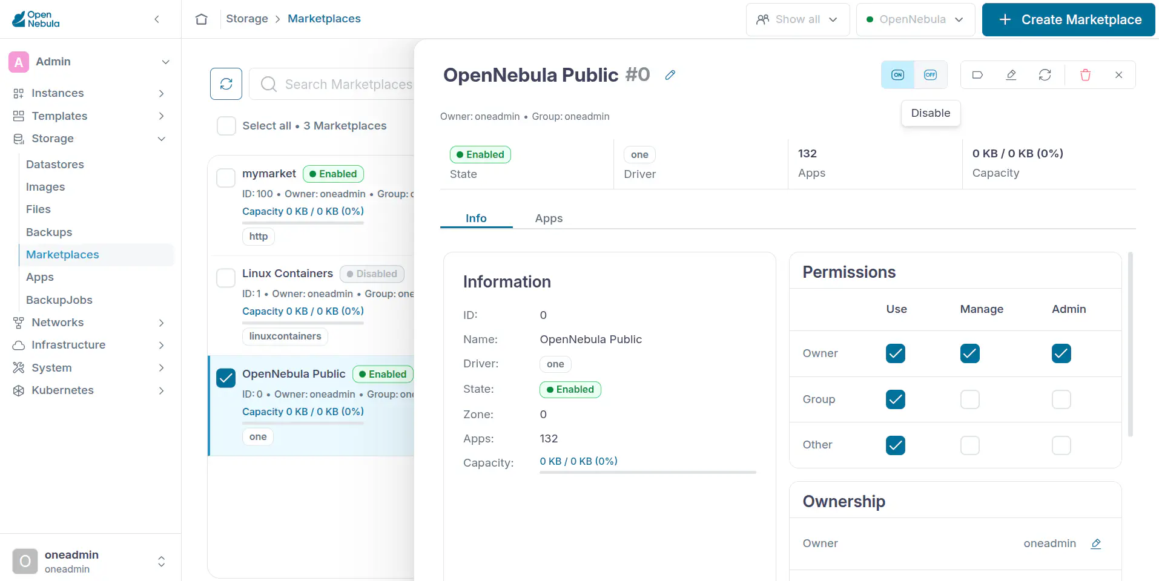This screenshot has height=581, width=1159.
Task: Switch to the Info tab
Action: point(476,218)
